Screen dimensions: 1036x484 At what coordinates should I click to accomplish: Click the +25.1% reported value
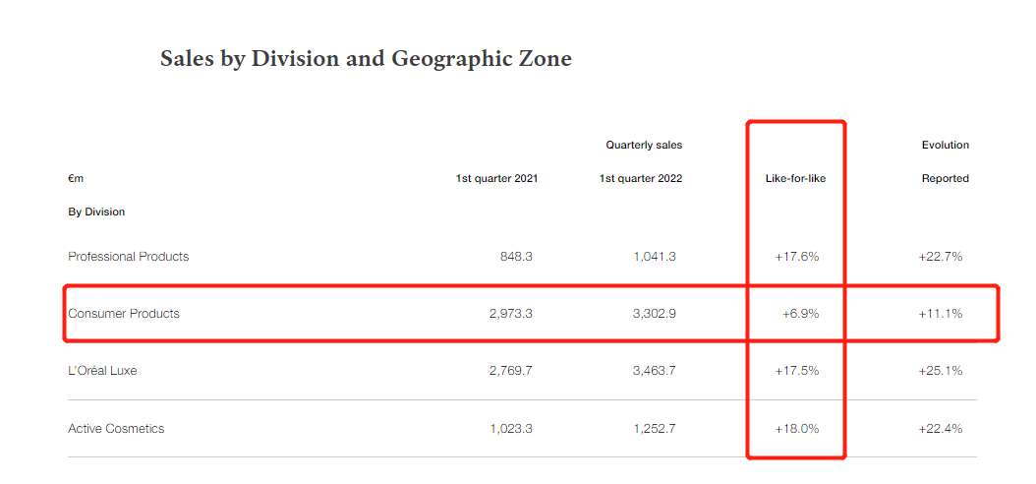(941, 371)
